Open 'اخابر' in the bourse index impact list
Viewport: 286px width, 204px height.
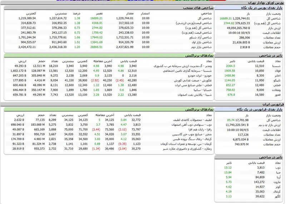[x=277, y=75]
